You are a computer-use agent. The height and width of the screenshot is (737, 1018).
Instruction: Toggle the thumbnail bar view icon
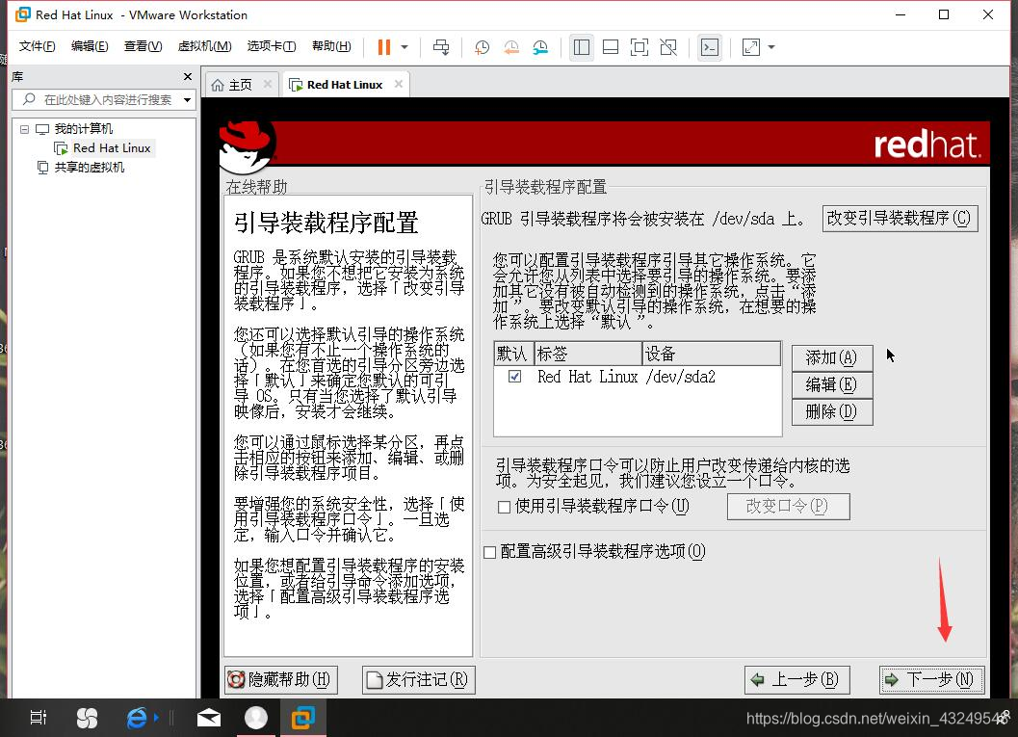611,47
